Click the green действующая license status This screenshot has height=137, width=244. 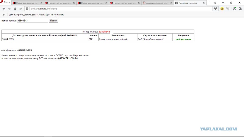coord(183,39)
